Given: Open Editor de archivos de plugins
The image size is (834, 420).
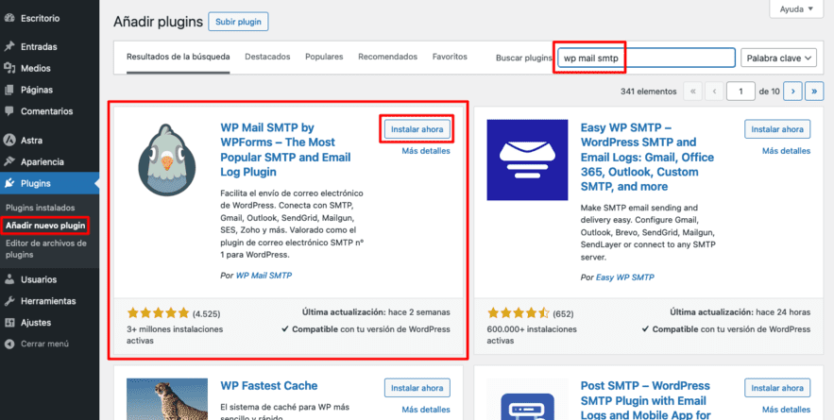Looking at the screenshot, I should tap(45, 249).
